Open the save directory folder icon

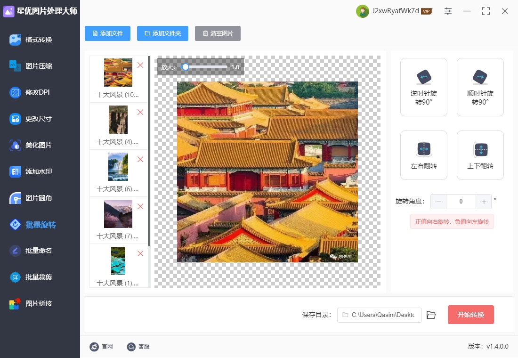(x=431, y=315)
